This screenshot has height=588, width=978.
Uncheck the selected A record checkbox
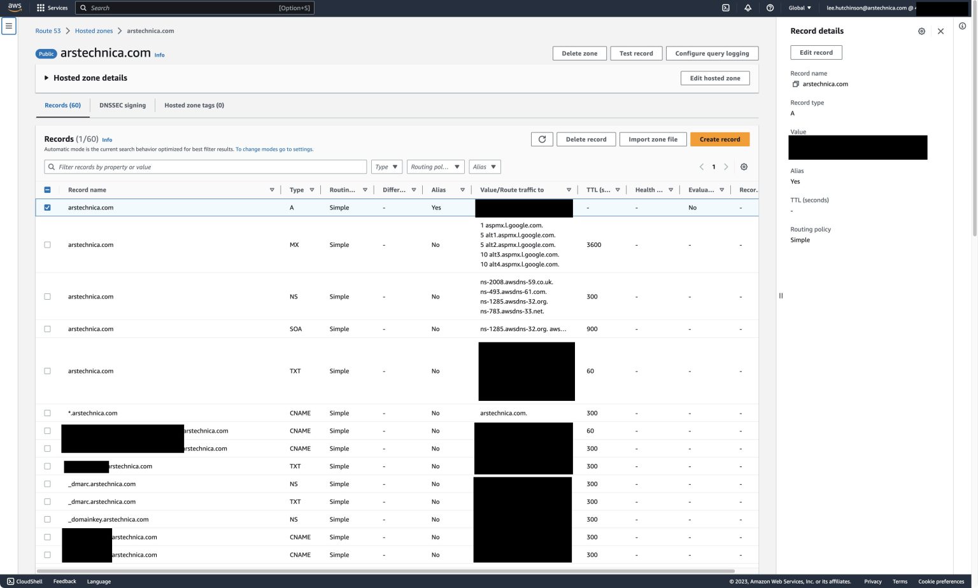pos(47,207)
